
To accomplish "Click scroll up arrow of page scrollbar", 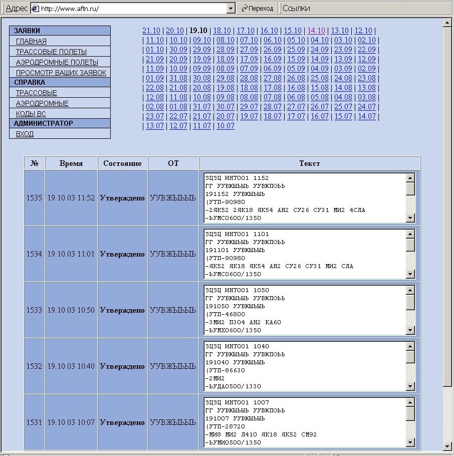I will [x=447, y=23].
